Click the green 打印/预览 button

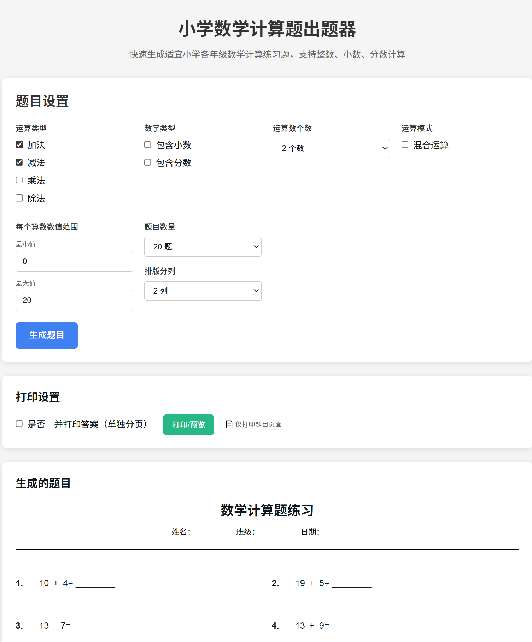pyautogui.click(x=188, y=425)
